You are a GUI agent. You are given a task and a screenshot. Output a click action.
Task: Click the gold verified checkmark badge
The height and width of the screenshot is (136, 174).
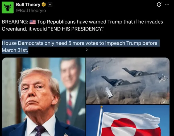pyautogui.click(x=44, y=5)
